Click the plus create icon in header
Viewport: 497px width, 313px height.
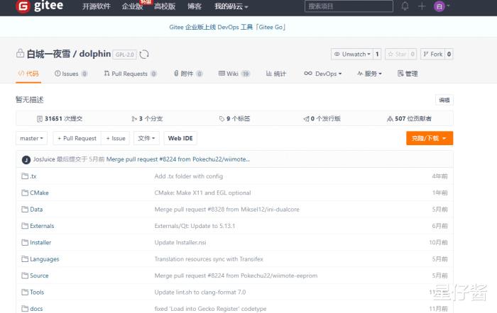422,6
